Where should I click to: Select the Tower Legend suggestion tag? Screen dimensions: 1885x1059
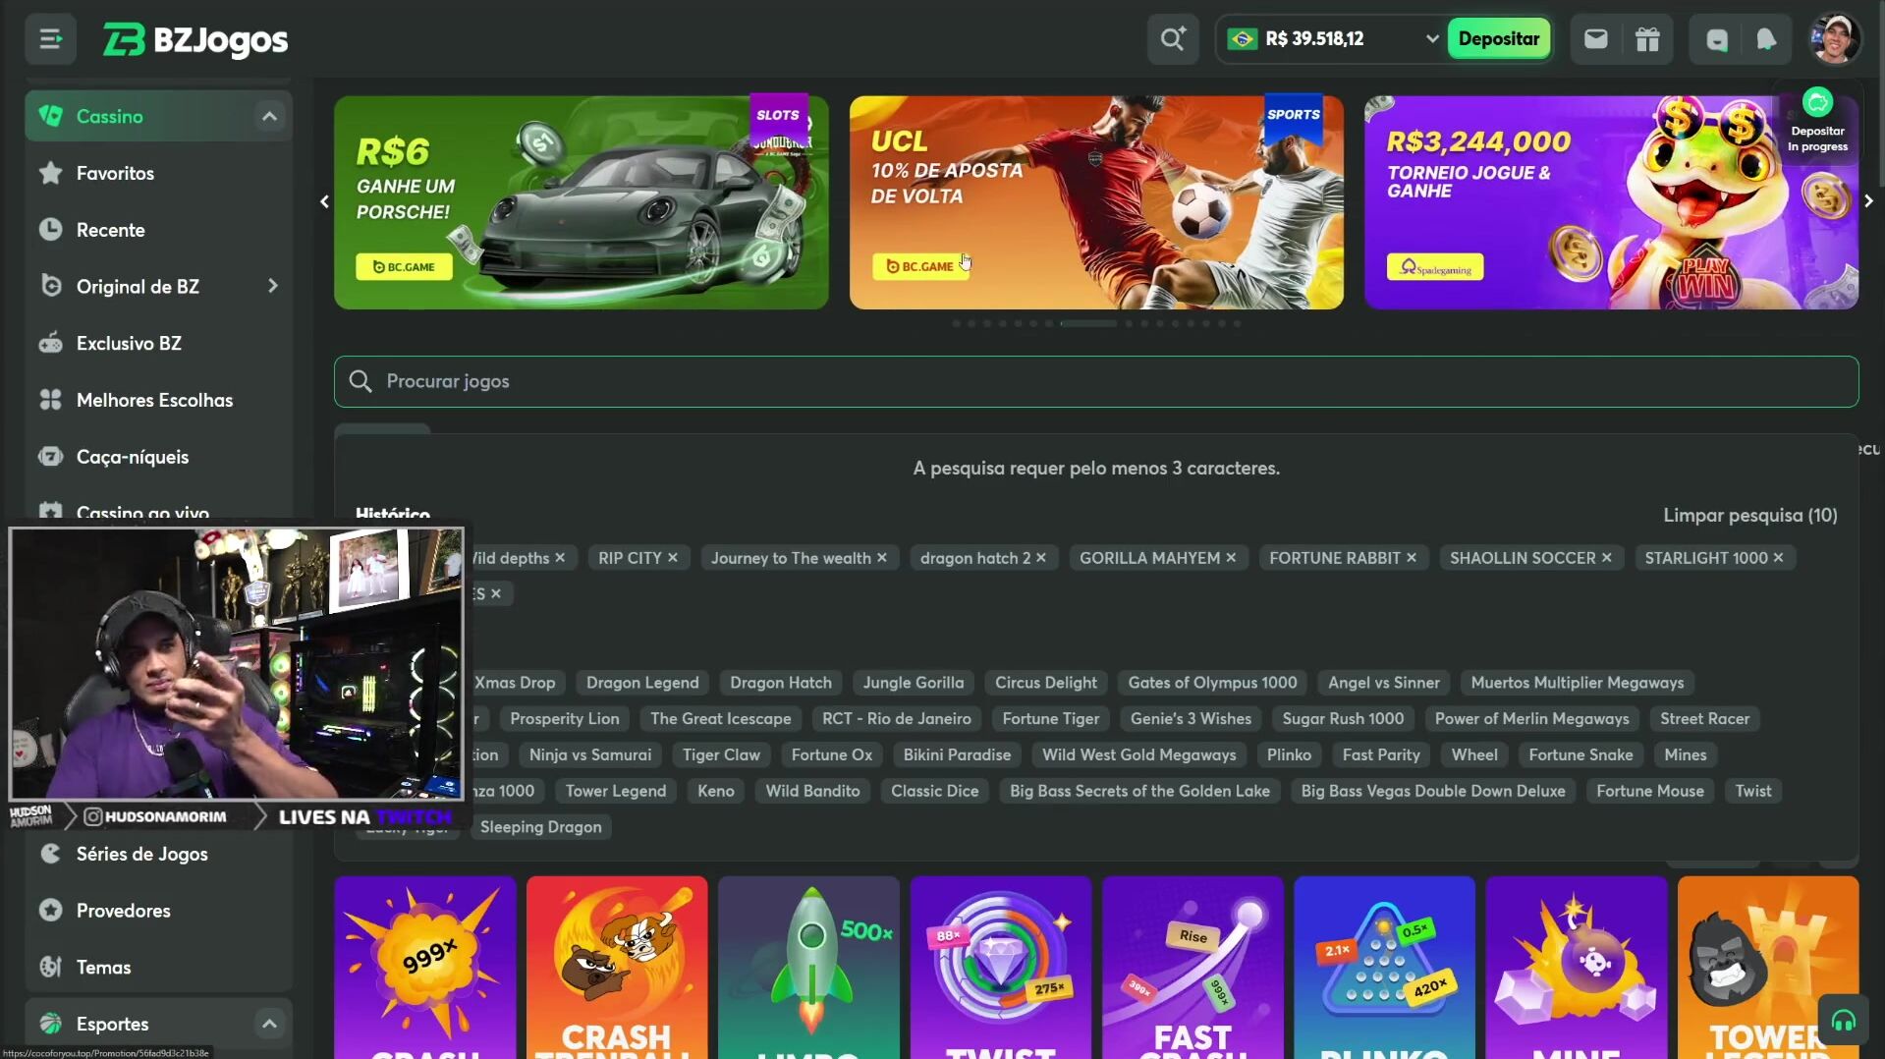pyautogui.click(x=615, y=792)
